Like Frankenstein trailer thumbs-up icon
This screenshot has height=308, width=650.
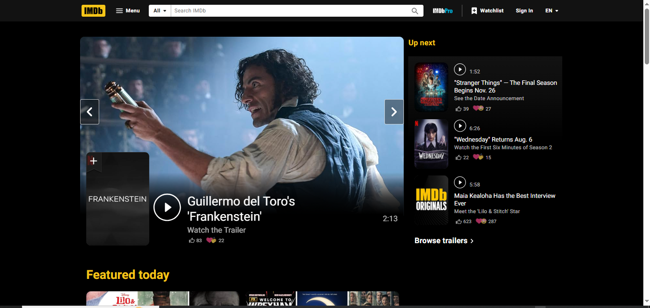[x=192, y=241]
